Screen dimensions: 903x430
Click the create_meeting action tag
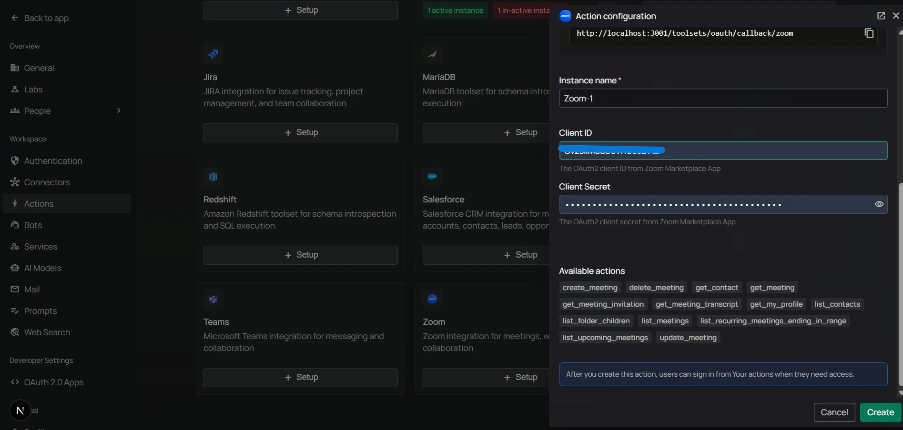click(x=590, y=288)
